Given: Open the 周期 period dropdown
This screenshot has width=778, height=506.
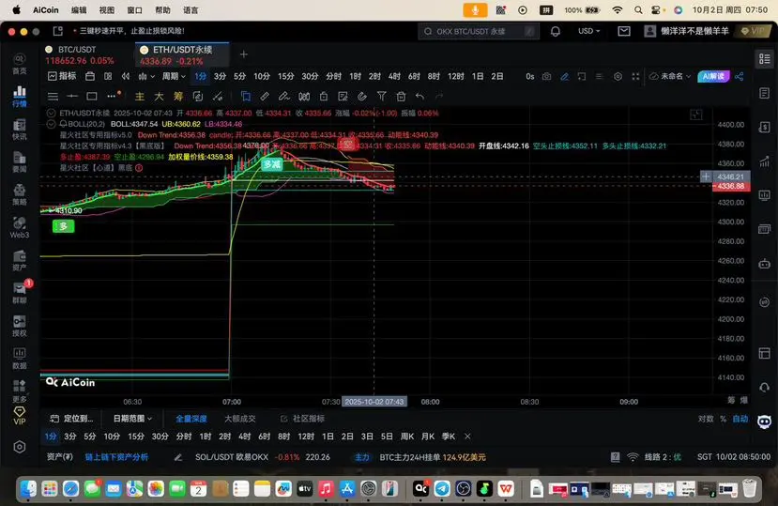Looking at the screenshot, I should (174, 76).
